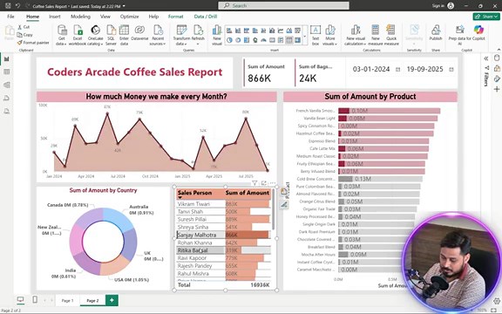Expand the visualizations gallery arrow
Viewport: 502px width, 314px height.
304,36
